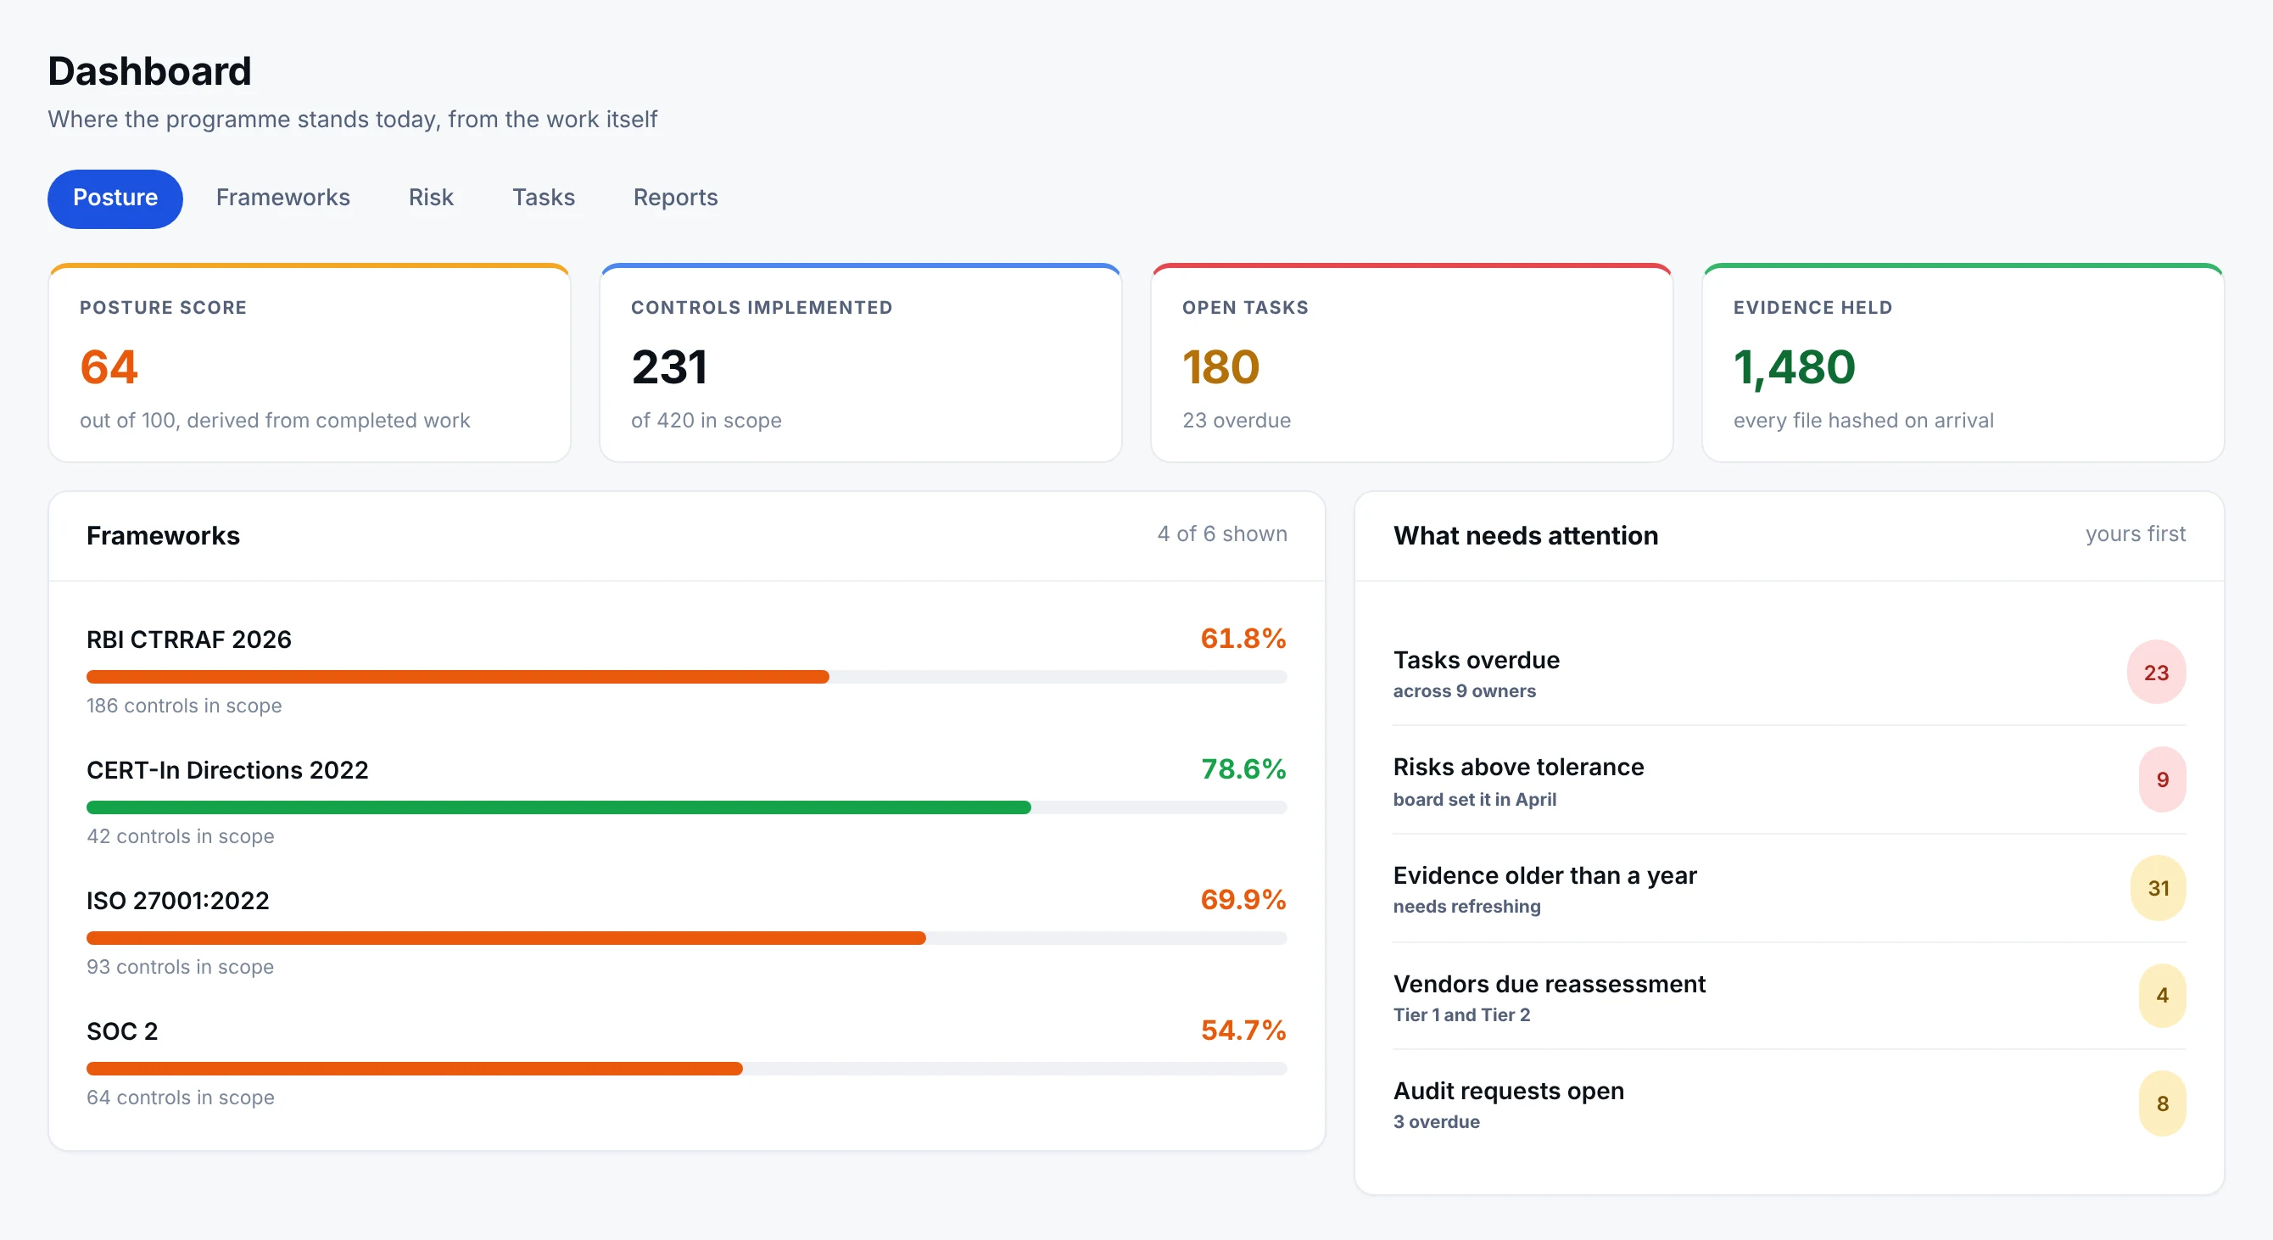2273x1240 pixels.
Task: Click the 'of 420 in scope' text
Action: coord(706,421)
